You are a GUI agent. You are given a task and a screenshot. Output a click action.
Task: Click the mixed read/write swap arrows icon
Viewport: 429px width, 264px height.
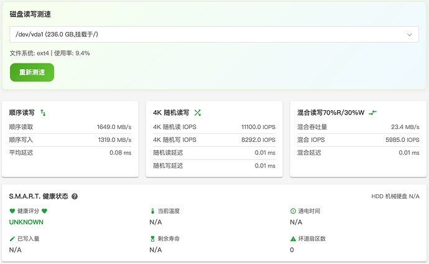pyautogui.click(x=372, y=113)
